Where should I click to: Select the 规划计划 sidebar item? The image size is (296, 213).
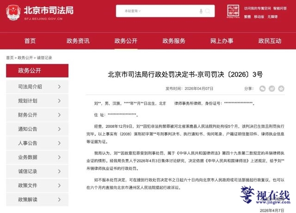tap(37, 101)
